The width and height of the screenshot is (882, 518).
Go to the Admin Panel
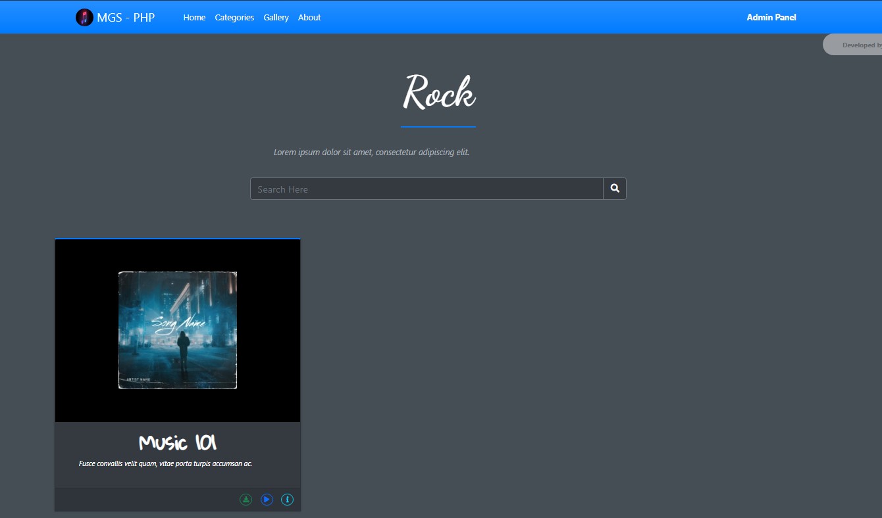[x=771, y=17]
